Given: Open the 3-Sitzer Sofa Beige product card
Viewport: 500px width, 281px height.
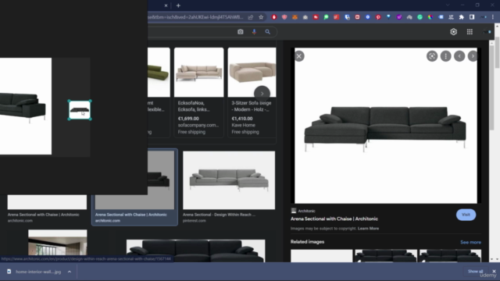Looking at the screenshot, I should pyautogui.click(x=252, y=92).
